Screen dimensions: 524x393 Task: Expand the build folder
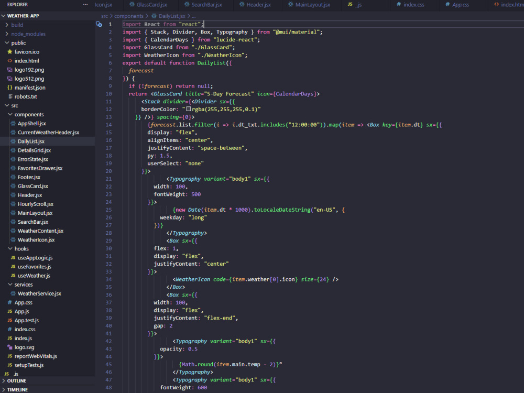point(7,25)
